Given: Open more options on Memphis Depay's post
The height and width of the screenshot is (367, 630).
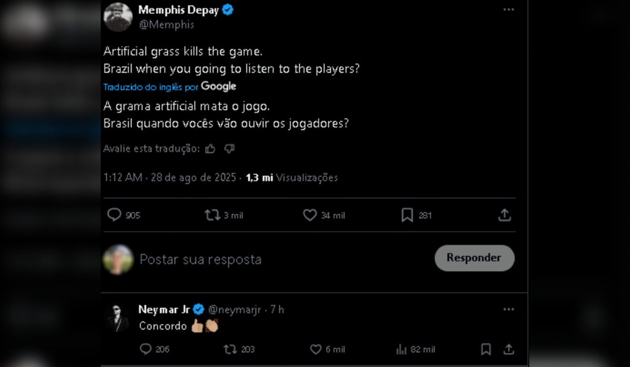Looking at the screenshot, I should click(x=509, y=10).
